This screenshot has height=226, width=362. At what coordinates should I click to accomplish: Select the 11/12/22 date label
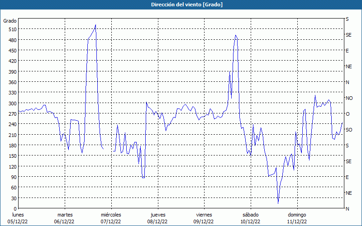(x=297, y=221)
